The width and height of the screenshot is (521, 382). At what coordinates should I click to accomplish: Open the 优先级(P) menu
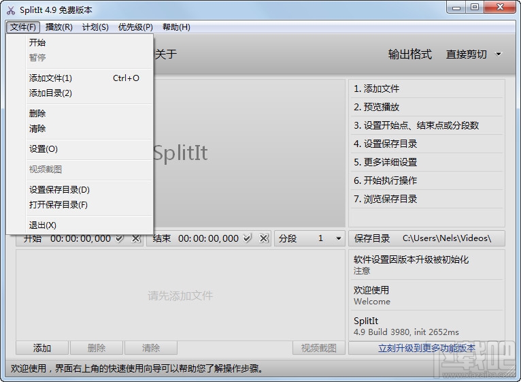pyautogui.click(x=135, y=27)
